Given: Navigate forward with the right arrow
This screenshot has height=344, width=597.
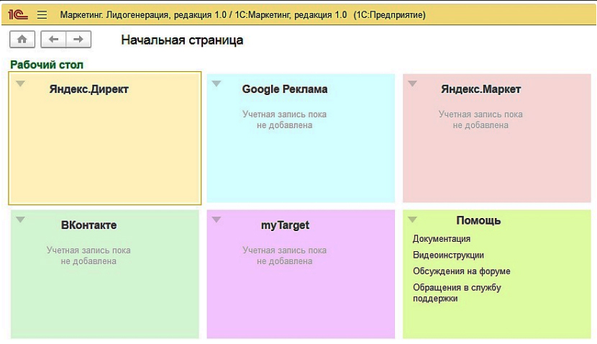Looking at the screenshot, I should (x=78, y=40).
